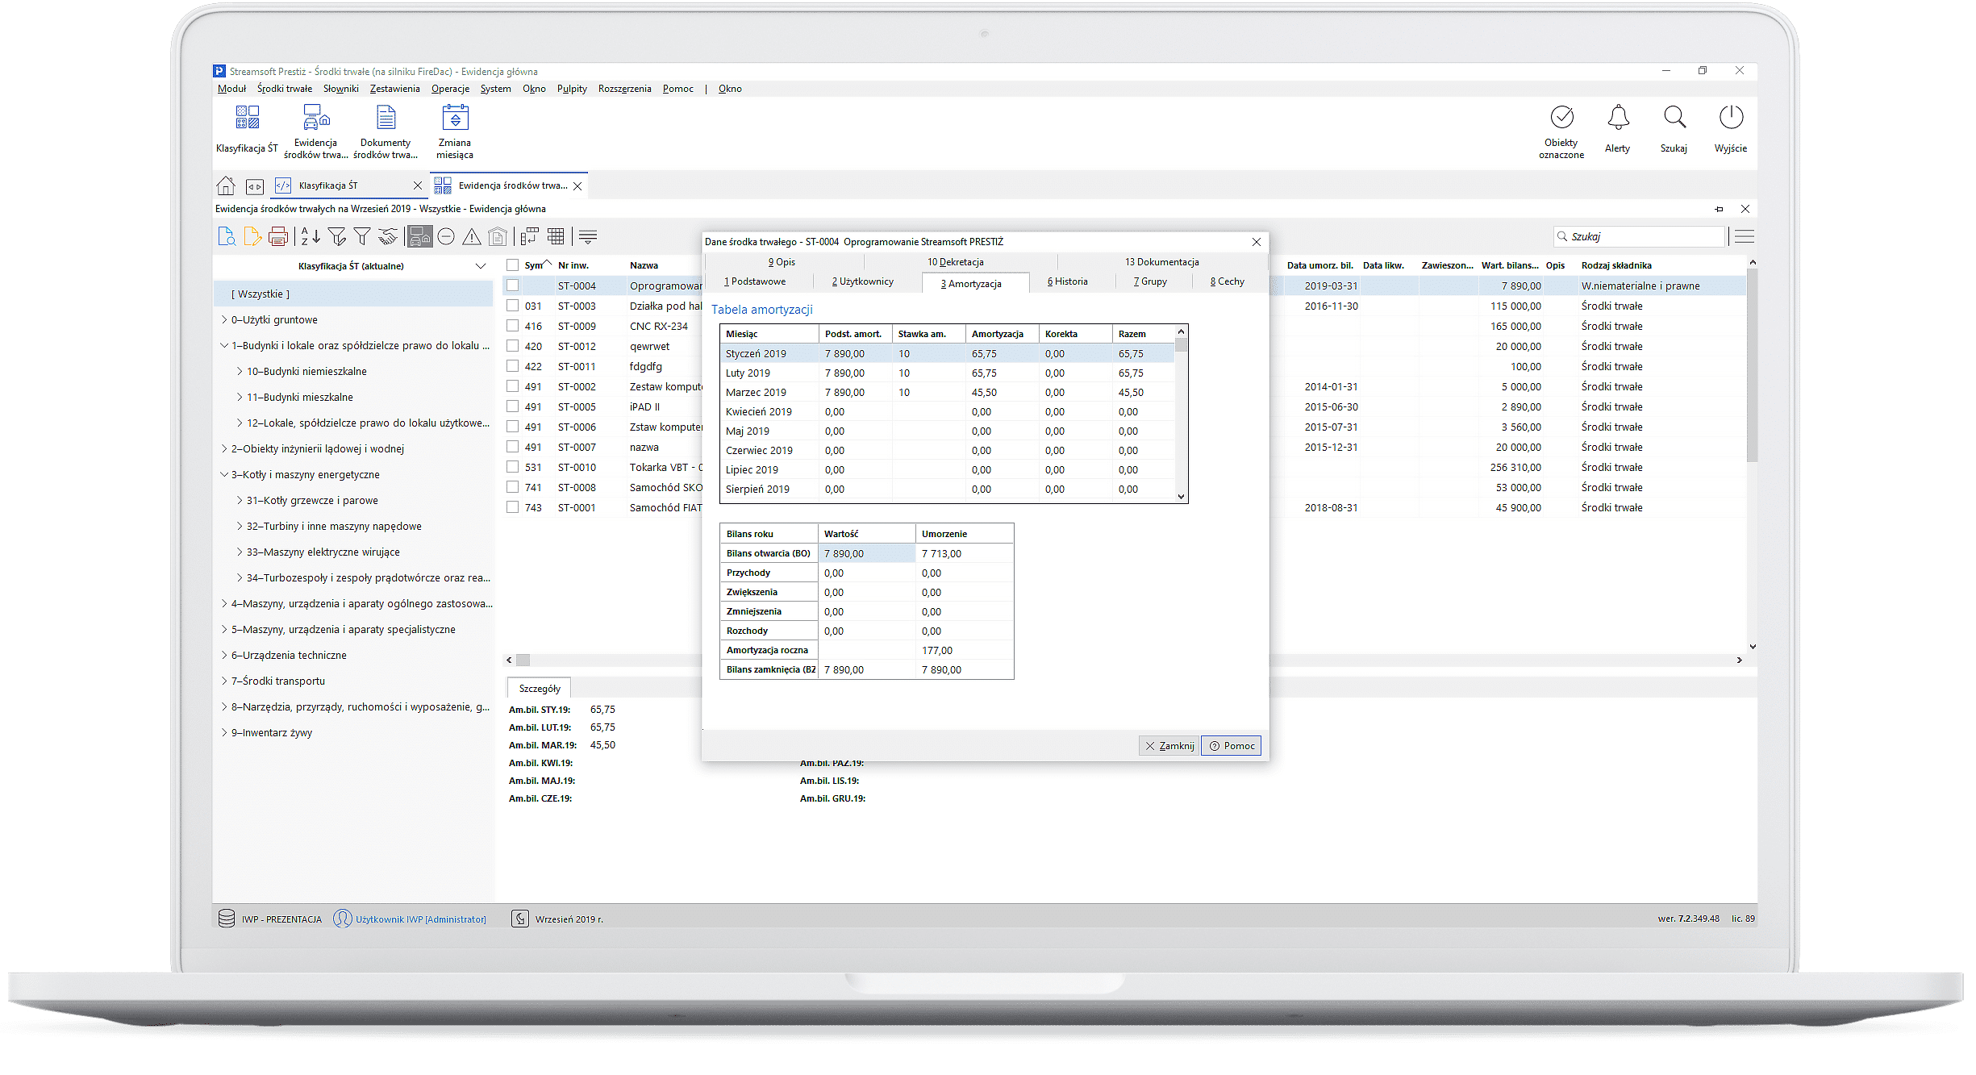Collapse 1–Budynki i lokale tree node

coord(224,346)
